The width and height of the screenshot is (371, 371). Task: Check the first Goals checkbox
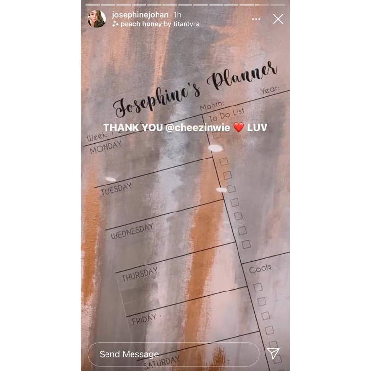coord(258,287)
